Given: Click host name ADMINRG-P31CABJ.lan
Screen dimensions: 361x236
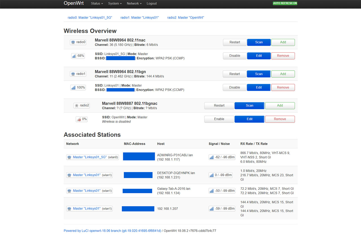Looking at the screenshot, I should (x=175, y=155).
